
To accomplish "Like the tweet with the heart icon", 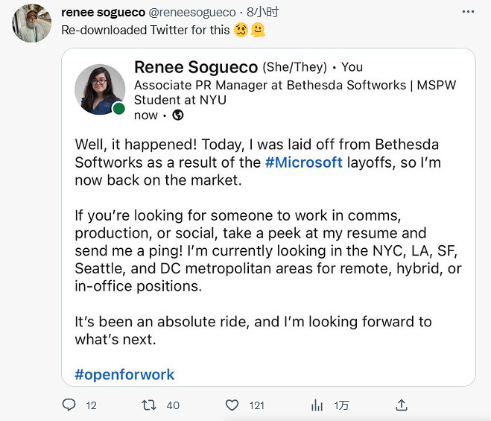I will pos(232,405).
